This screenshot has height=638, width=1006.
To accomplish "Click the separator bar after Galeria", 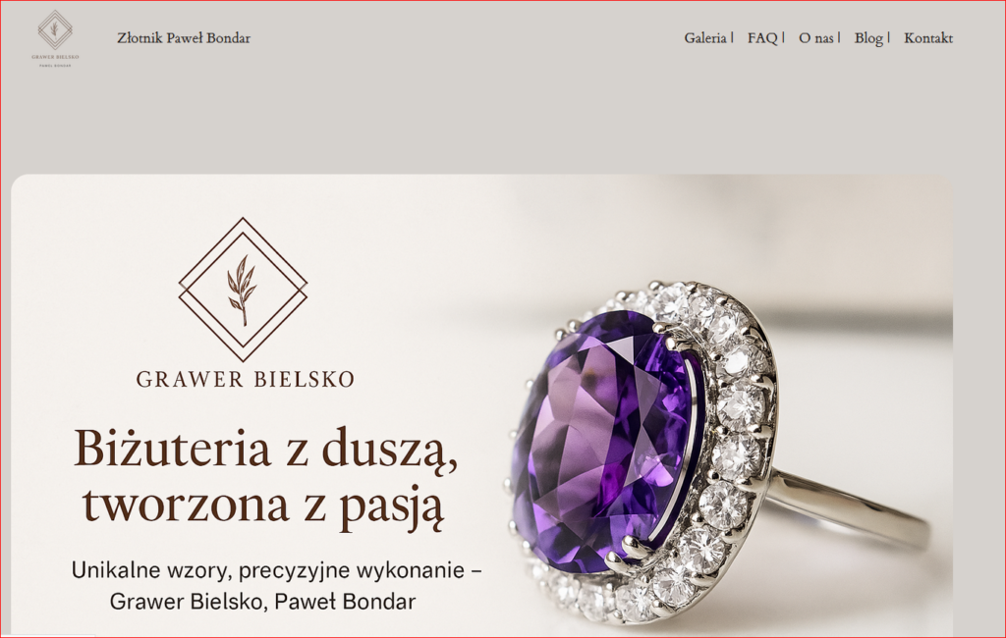I will click(733, 37).
